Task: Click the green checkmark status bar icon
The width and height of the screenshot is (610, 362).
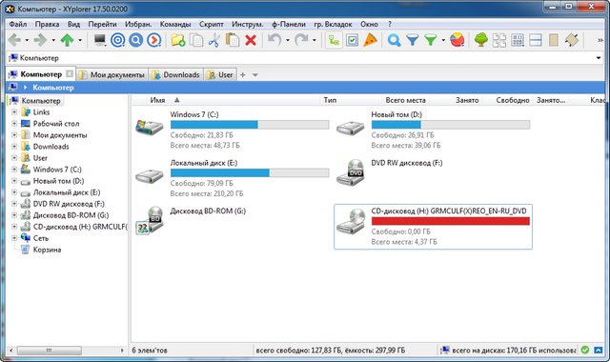Action: coord(584,350)
